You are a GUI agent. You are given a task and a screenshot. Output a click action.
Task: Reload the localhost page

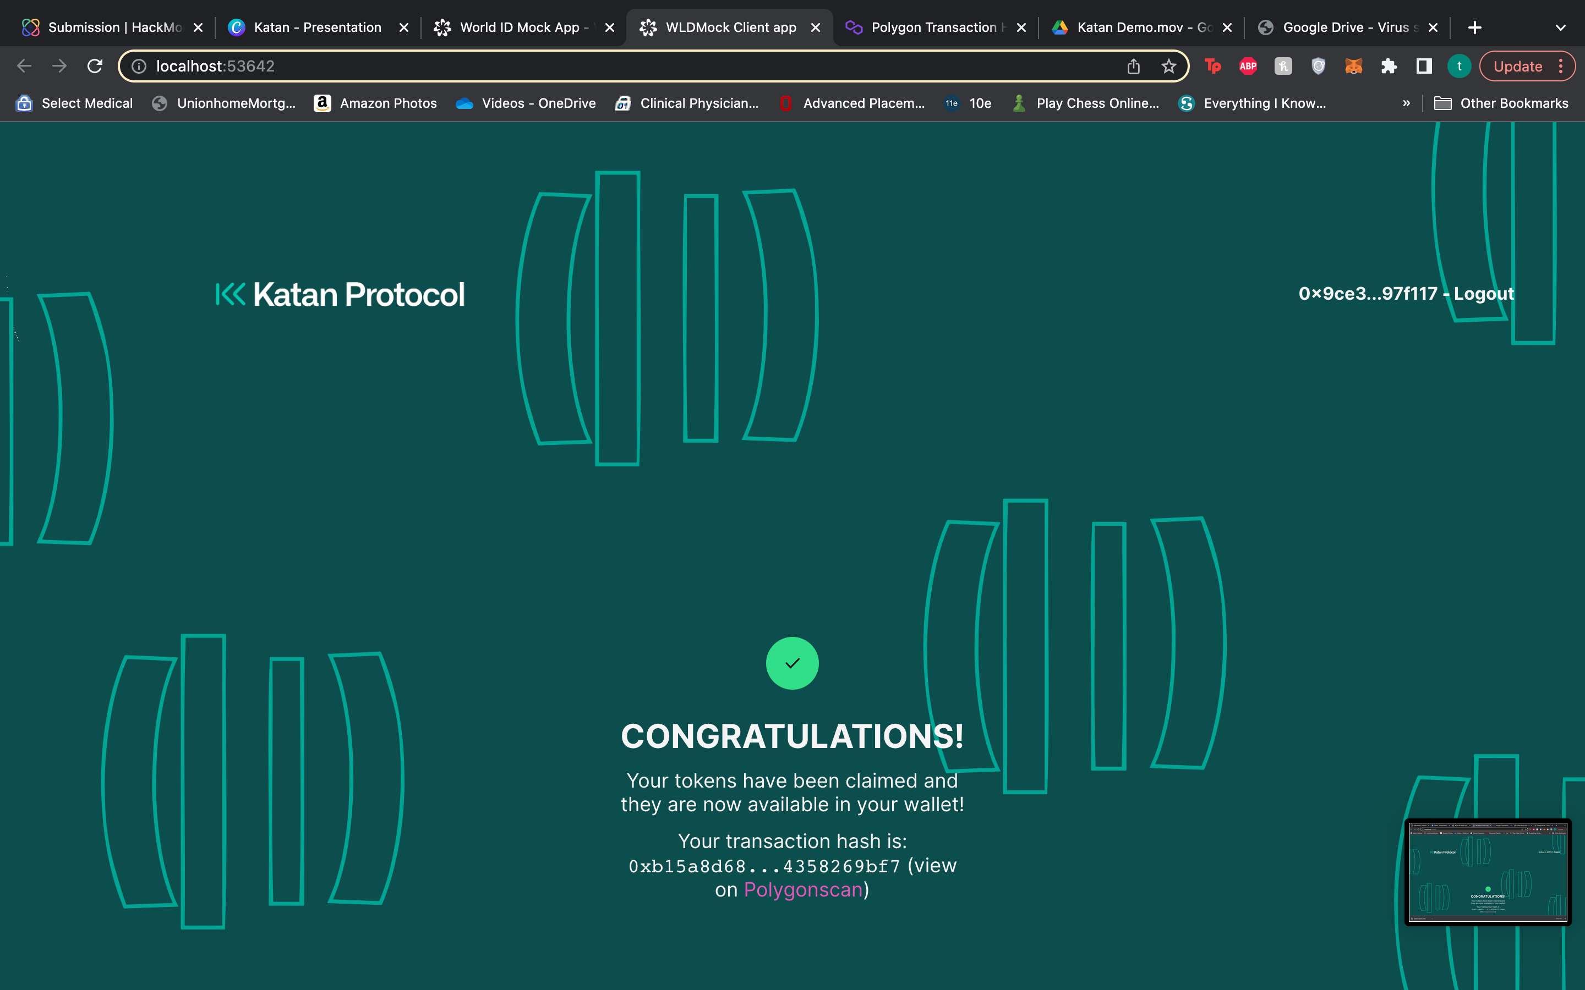(x=95, y=66)
